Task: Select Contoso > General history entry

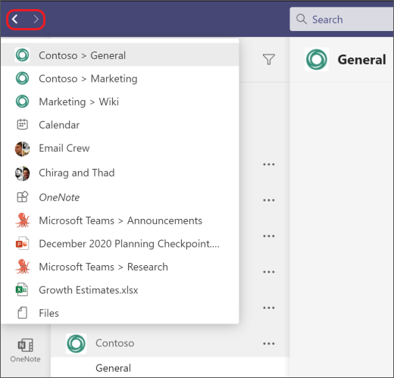Action: pyautogui.click(x=120, y=55)
